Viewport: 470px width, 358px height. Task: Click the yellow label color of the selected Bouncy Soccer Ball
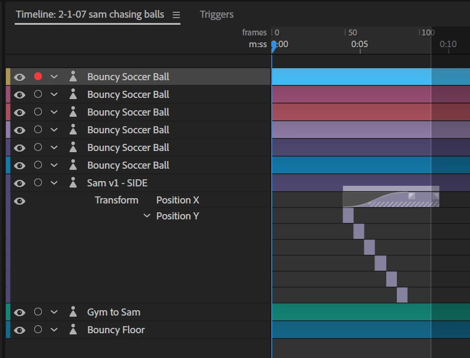(x=8, y=77)
